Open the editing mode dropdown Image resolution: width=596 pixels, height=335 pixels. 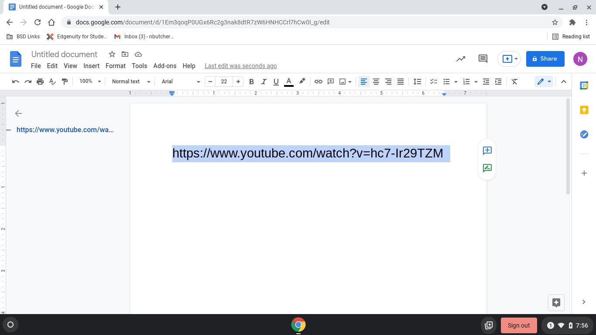pyautogui.click(x=544, y=82)
